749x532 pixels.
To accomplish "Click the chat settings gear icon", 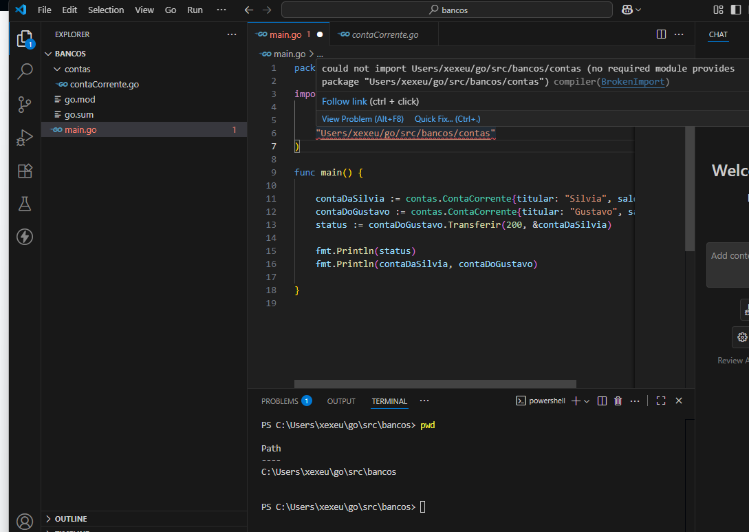I will pyautogui.click(x=742, y=337).
